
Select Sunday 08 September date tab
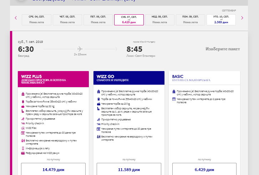[159, 20]
